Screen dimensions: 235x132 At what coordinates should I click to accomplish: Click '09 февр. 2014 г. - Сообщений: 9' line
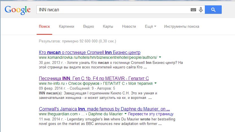(77, 88)
